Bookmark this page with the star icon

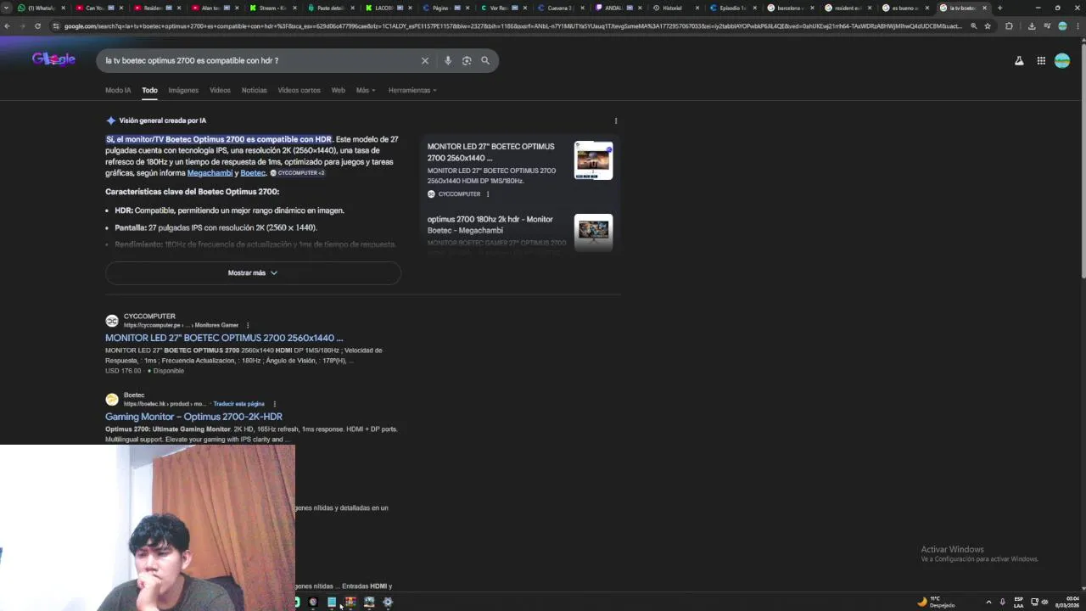click(988, 26)
